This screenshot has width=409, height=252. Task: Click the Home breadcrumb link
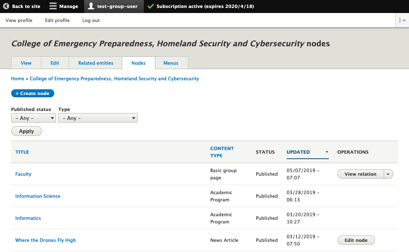(18, 78)
